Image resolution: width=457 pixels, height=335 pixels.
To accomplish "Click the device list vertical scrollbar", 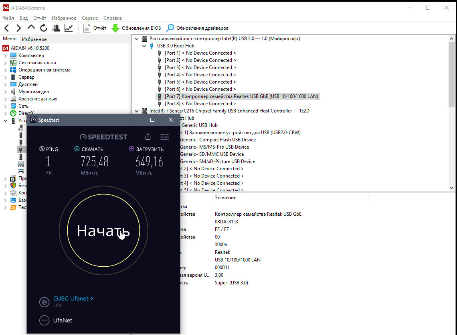I will tap(452, 112).
